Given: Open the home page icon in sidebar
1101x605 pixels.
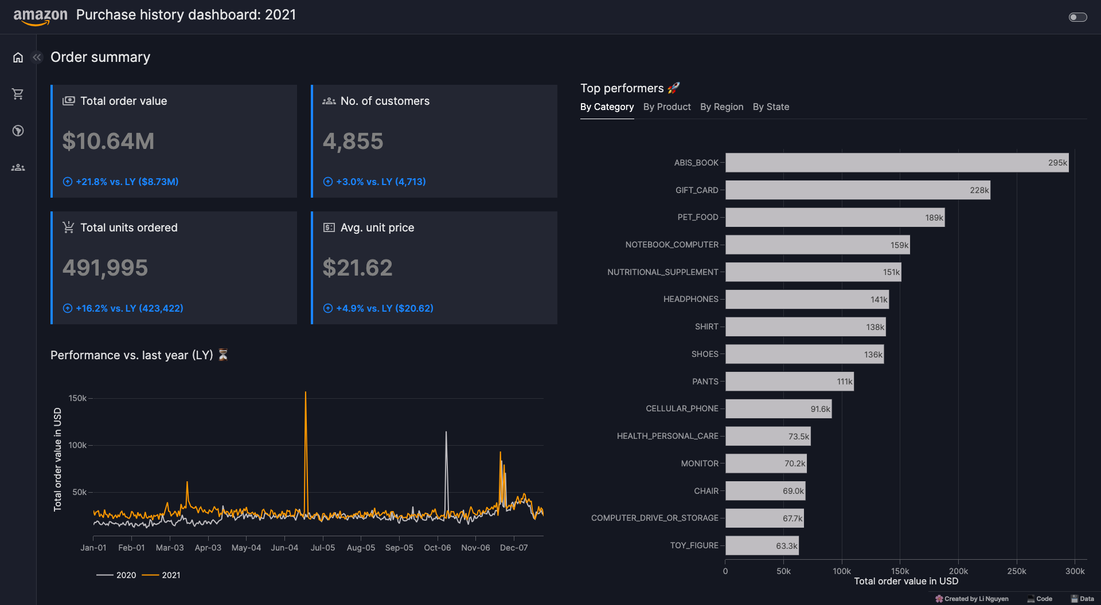Looking at the screenshot, I should 18,57.
